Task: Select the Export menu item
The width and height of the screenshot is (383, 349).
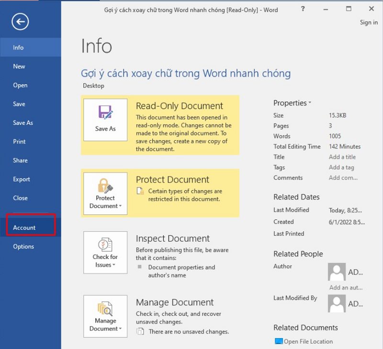Action: click(x=22, y=179)
